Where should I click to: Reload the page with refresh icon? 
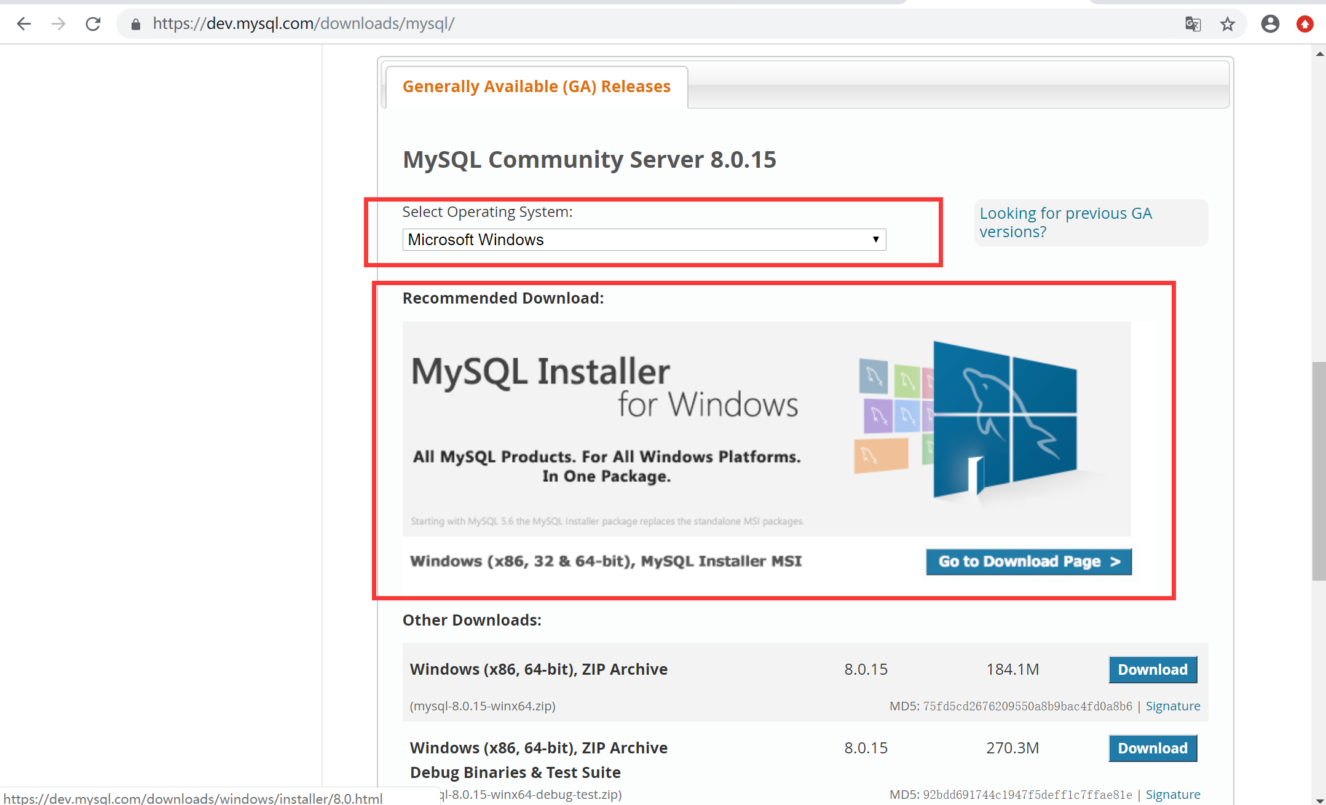[x=93, y=24]
